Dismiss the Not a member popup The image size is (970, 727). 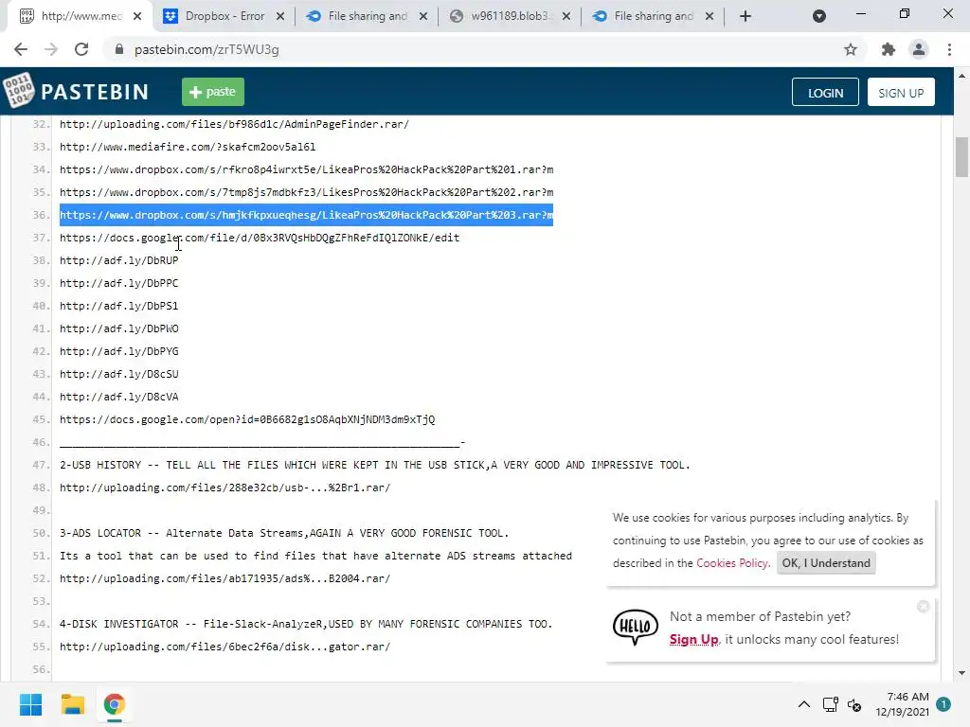pos(923,607)
